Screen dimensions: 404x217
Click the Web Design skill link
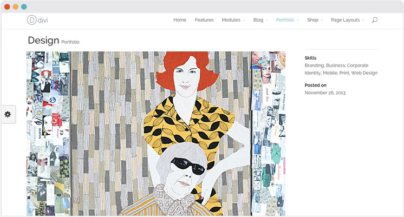tap(364, 73)
